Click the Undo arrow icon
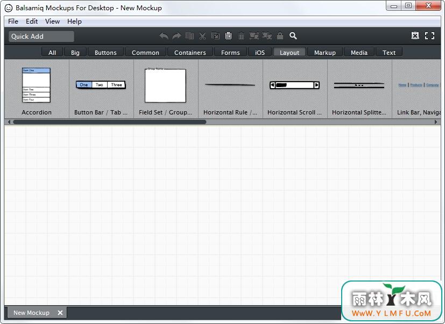445x324 pixels. coord(164,36)
